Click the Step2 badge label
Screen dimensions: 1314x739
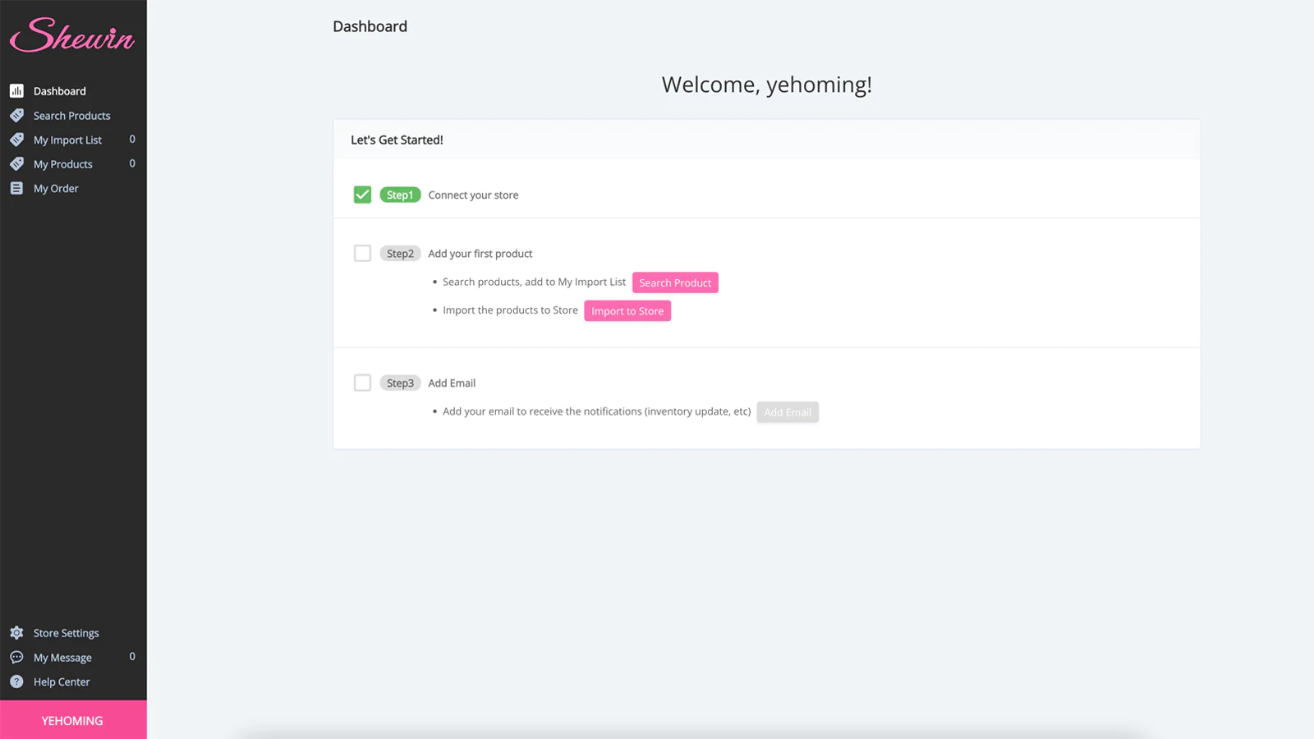point(400,253)
